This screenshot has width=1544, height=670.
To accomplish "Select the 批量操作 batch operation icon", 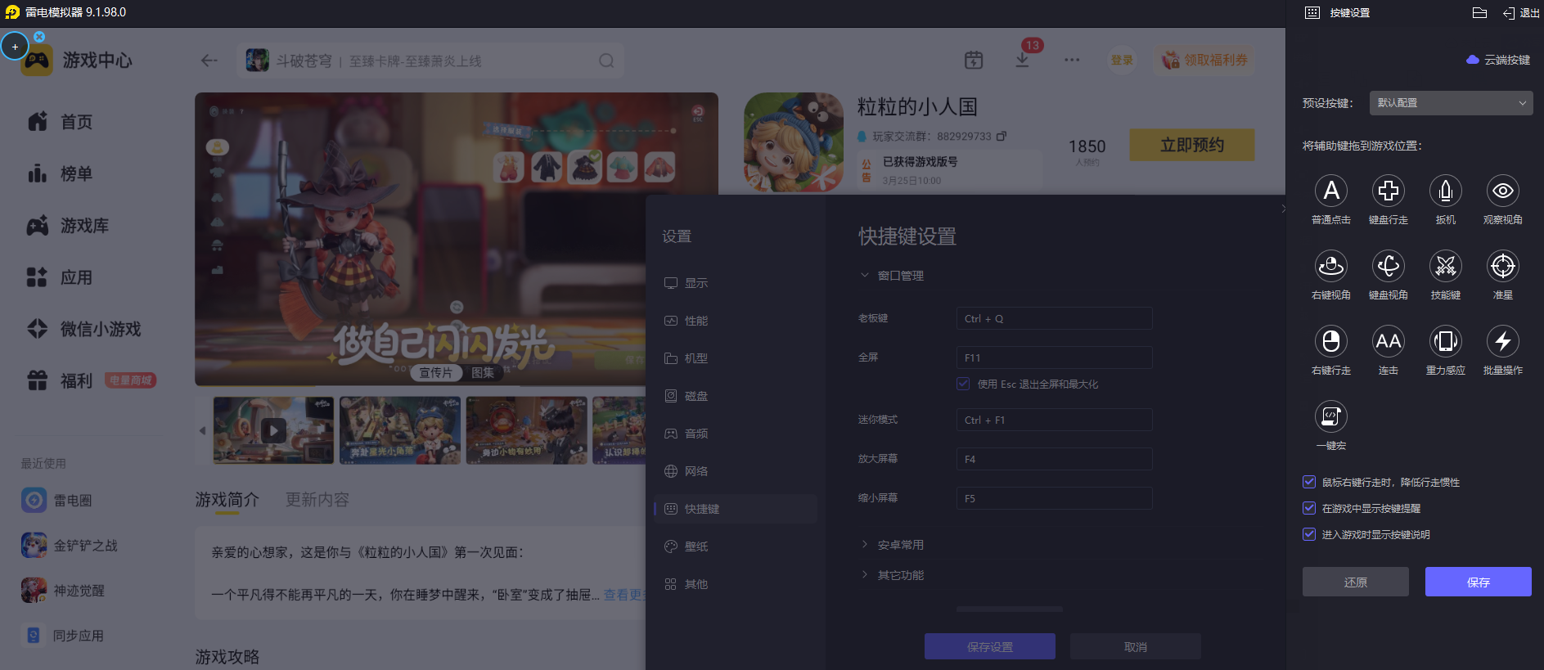I will click(x=1502, y=341).
